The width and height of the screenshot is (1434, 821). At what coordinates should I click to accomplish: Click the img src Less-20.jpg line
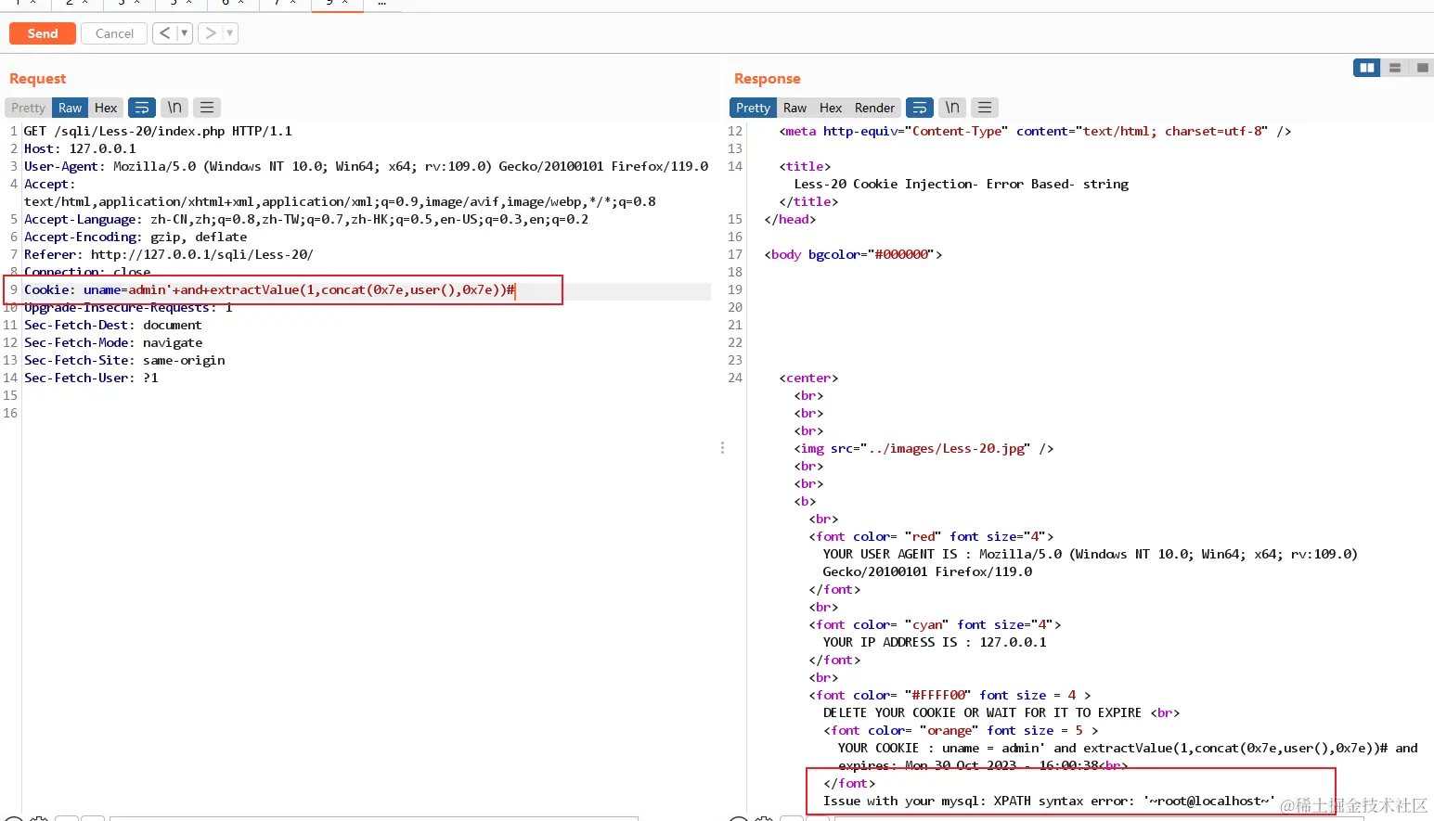point(924,448)
